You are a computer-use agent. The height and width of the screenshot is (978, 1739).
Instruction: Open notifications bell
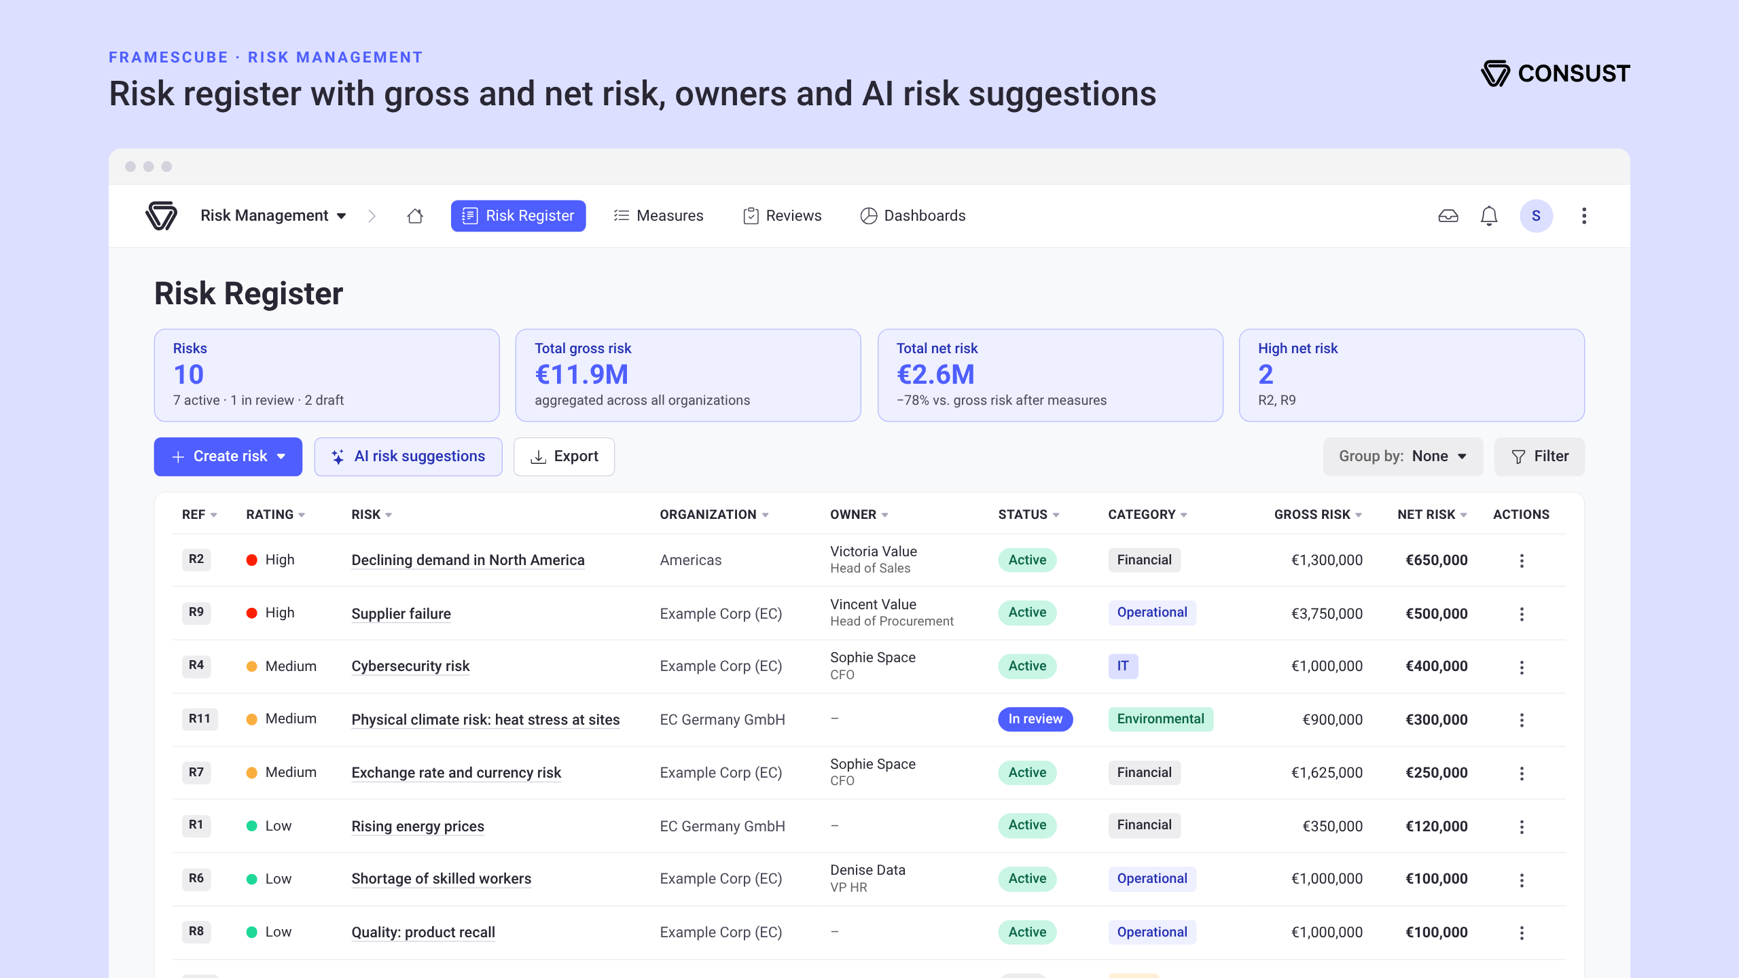click(x=1489, y=216)
